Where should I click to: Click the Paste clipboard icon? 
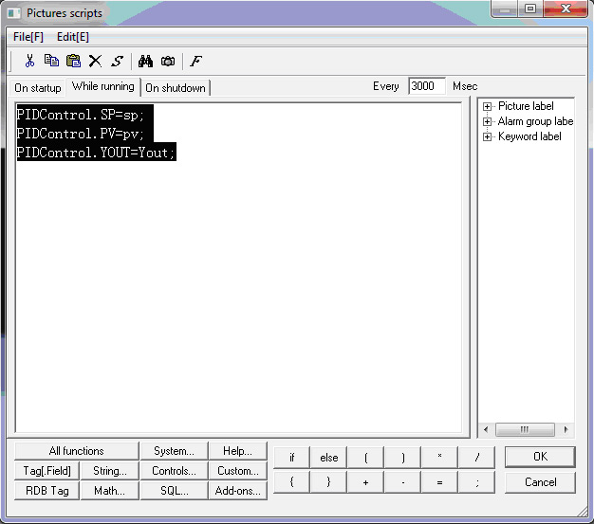pyautogui.click(x=73, y=61)
